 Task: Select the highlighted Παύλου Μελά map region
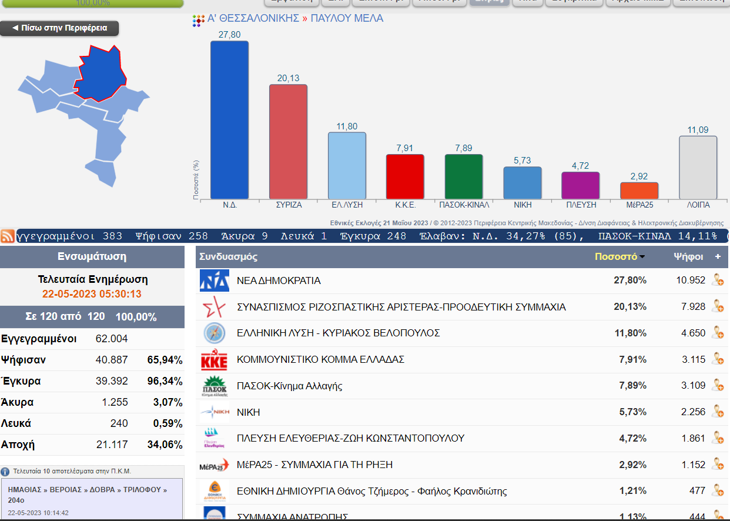[x=100, y=74]
